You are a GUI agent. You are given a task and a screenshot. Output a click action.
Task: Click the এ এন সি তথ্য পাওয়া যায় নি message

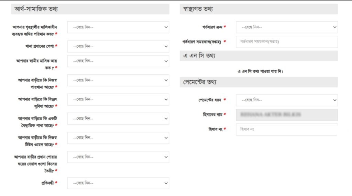point(260,72)
